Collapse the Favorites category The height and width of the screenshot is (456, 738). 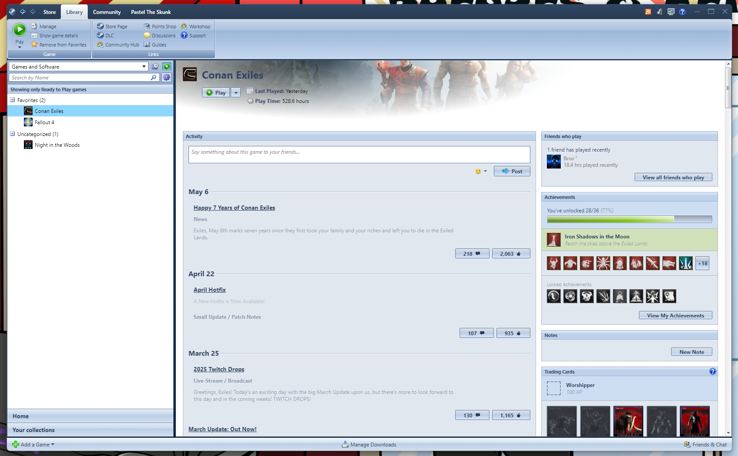[x=13, y=100]
